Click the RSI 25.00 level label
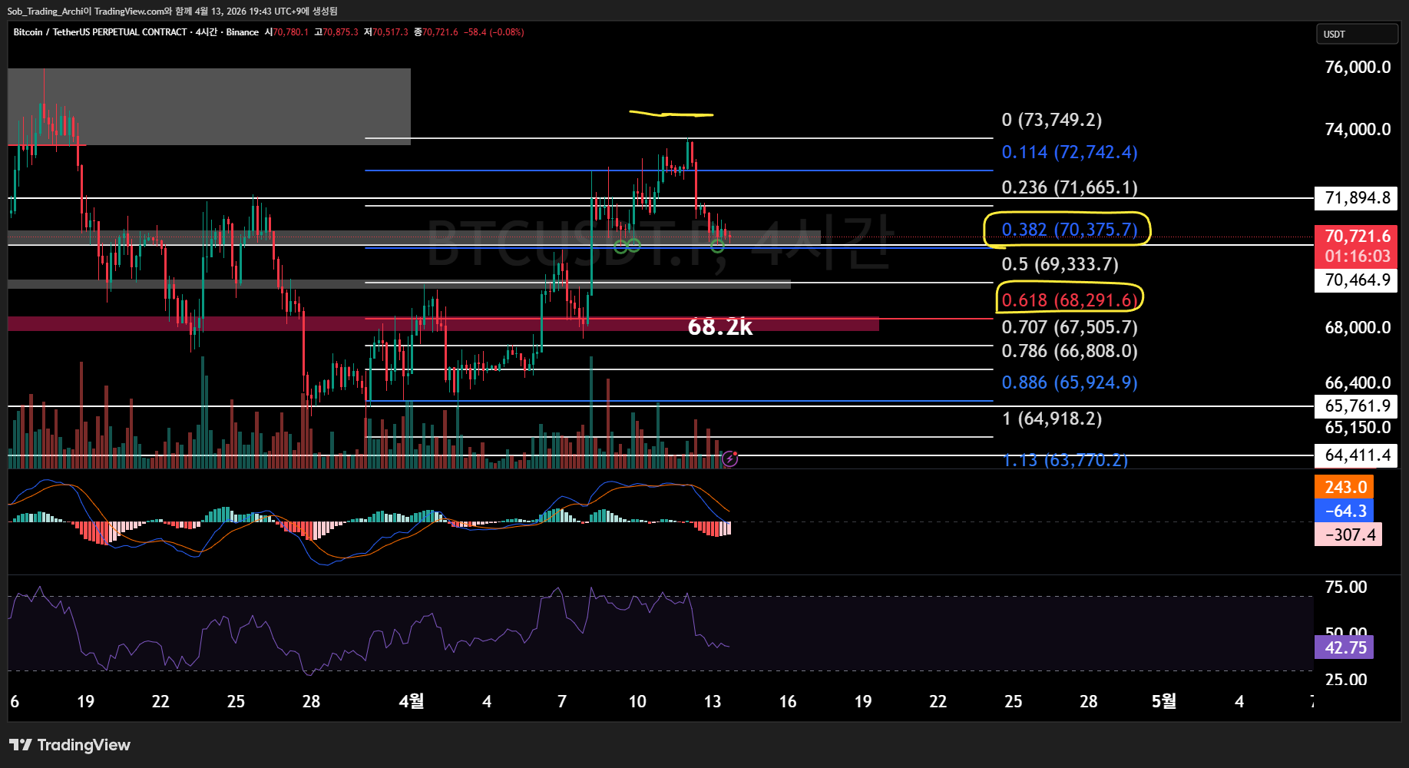Screen dimensions: 1409x768 point(1346,680)
